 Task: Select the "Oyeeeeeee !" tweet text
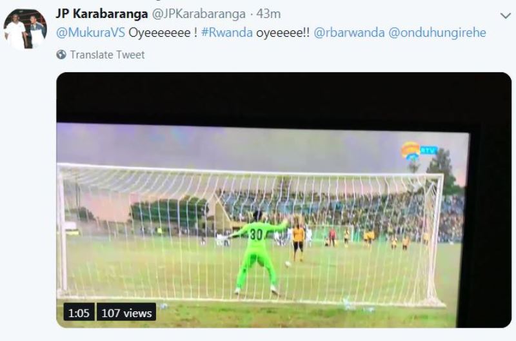[163, 33]
